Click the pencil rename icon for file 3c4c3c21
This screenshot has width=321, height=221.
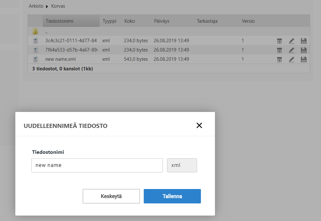pos(291,41)
